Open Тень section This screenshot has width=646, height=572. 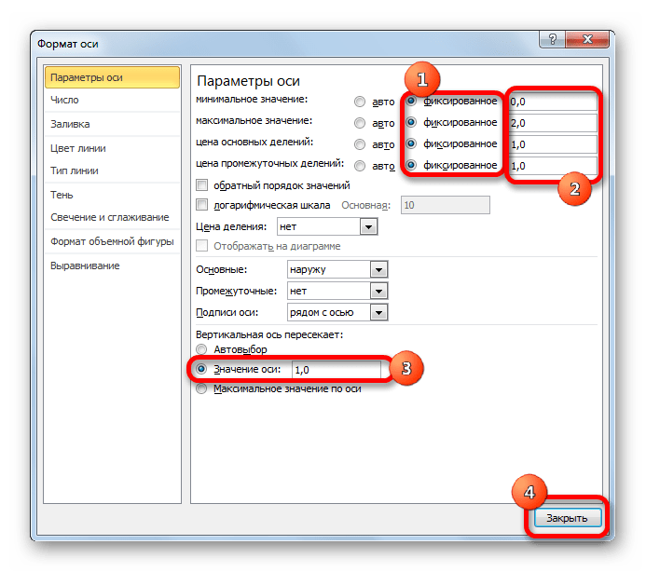112,195
